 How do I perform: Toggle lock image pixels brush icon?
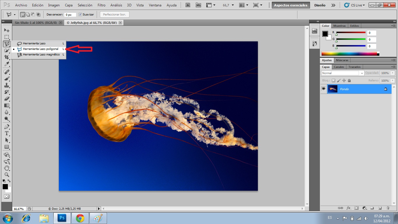[x=339, y=80]
